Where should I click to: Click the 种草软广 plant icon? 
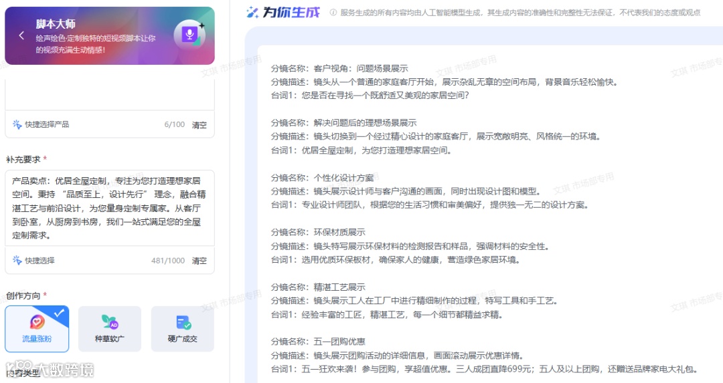pos(110,322)
